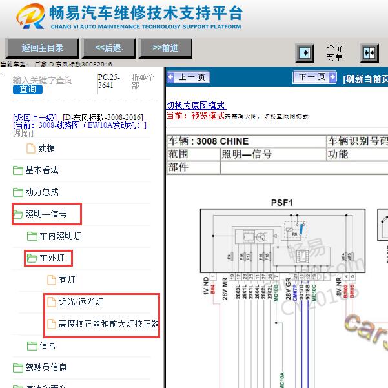Click the blue 查询 search button

[28, 89]
